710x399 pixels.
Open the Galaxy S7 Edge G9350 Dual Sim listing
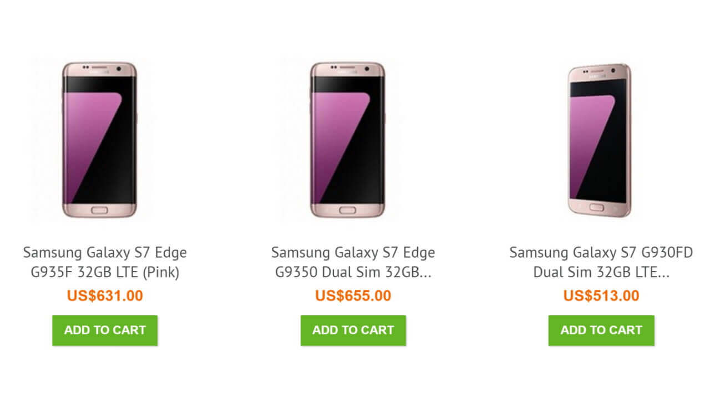tap(353, 262)
